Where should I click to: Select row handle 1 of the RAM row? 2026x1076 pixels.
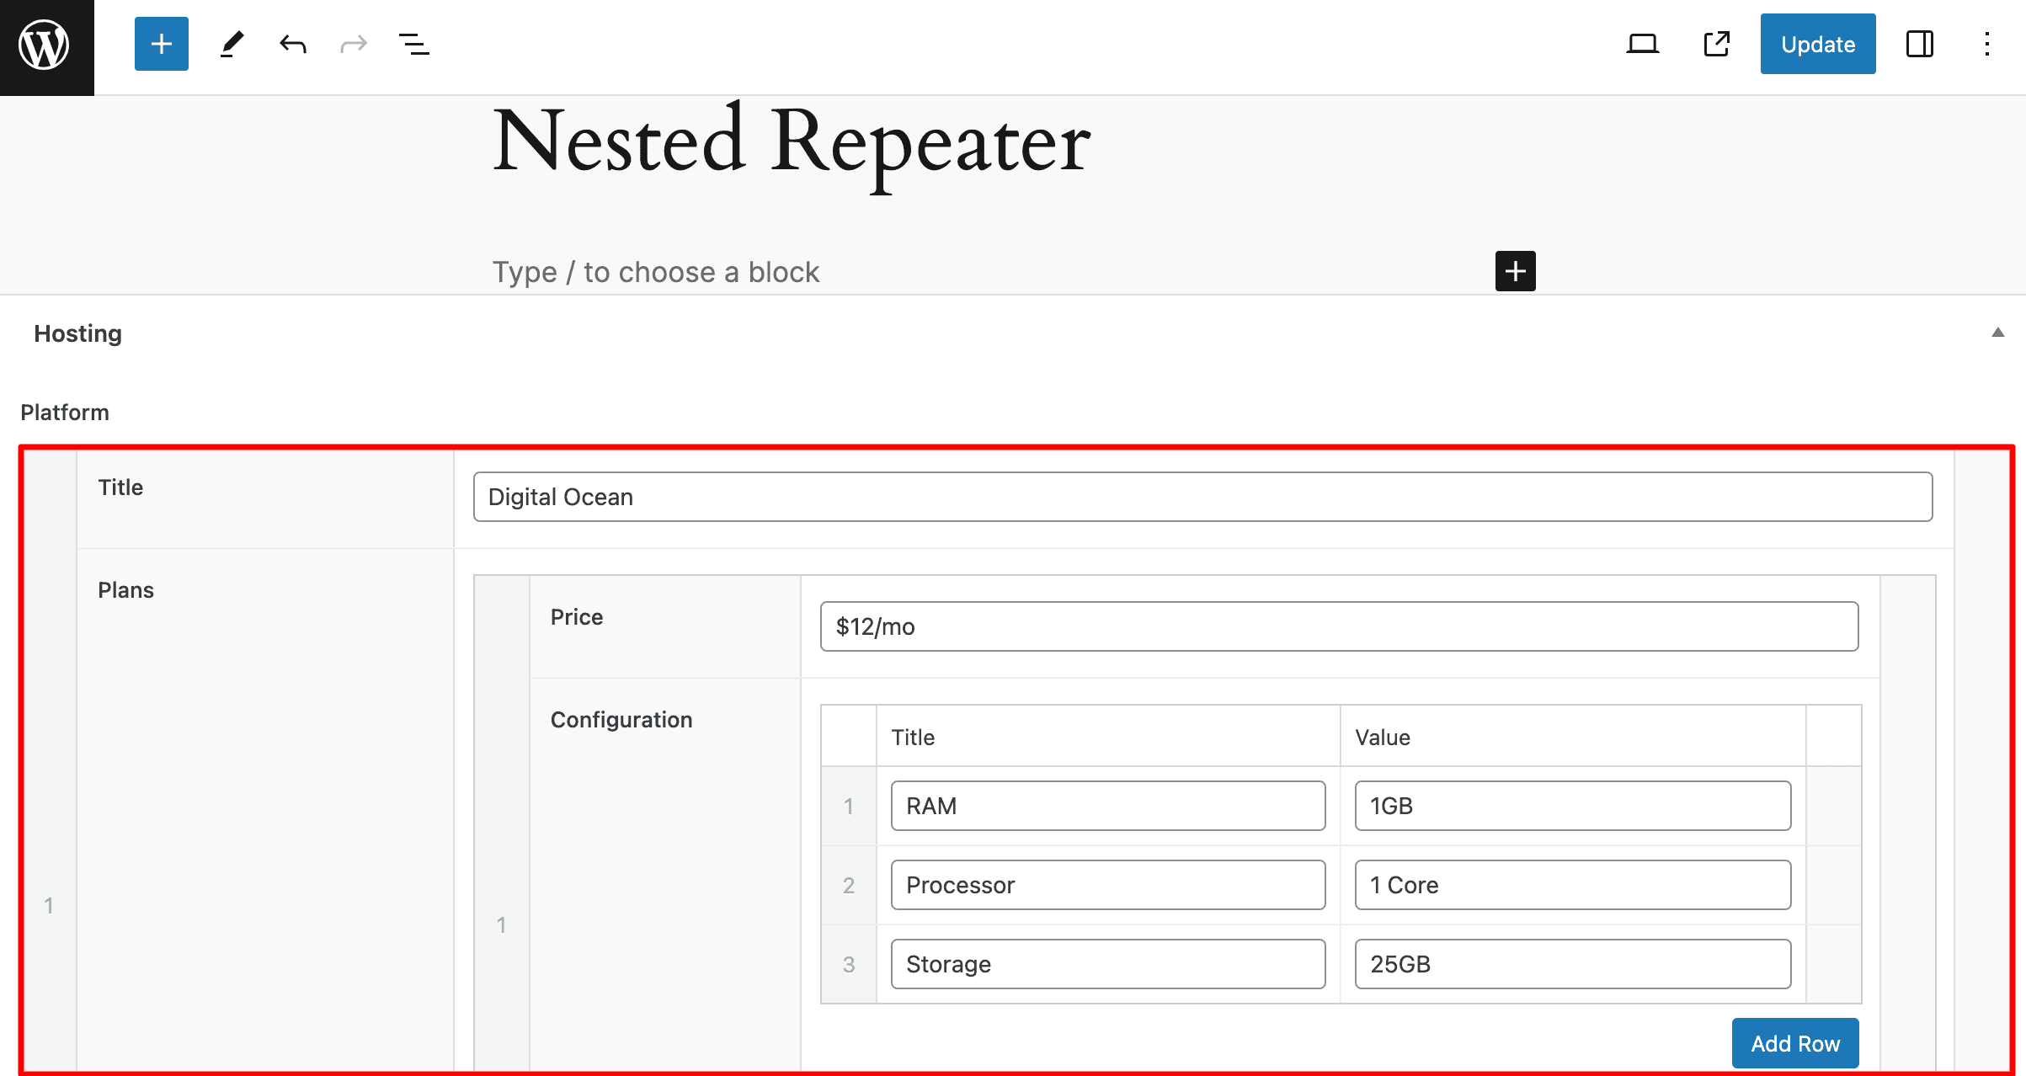tap(849, 806)
